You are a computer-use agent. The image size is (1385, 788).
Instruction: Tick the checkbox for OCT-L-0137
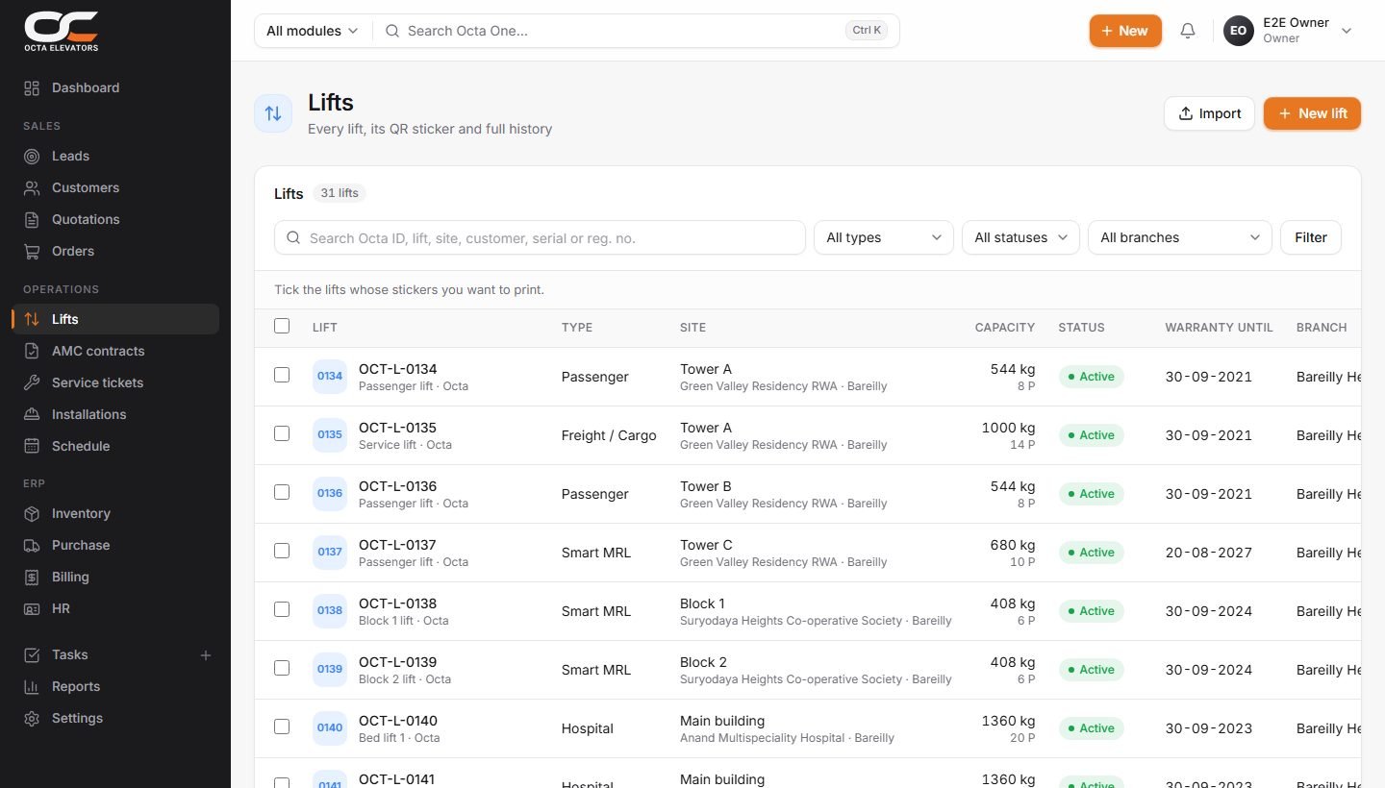pos(282,551)
